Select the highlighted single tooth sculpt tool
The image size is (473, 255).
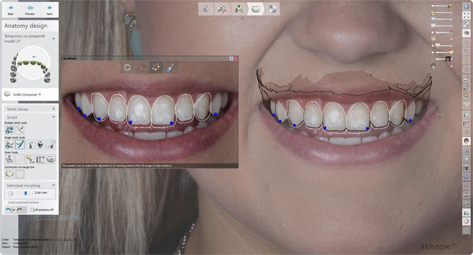(20, 144)
